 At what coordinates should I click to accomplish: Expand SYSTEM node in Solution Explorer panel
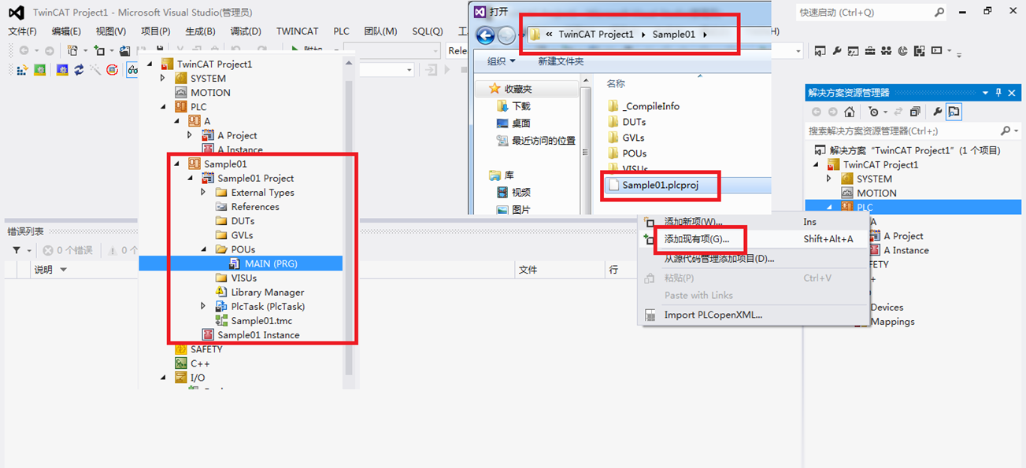tap(829, 179)
